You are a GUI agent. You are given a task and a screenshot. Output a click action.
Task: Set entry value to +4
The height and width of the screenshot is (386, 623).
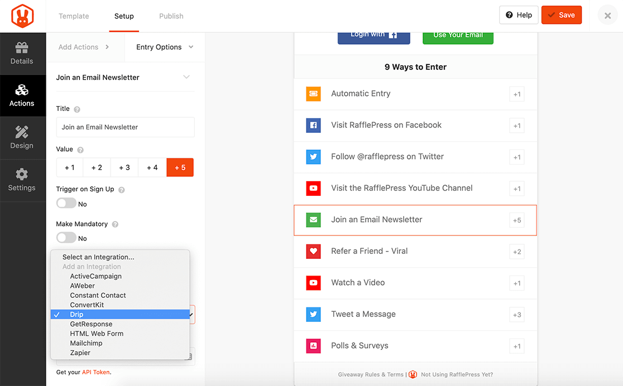point(152,167)
